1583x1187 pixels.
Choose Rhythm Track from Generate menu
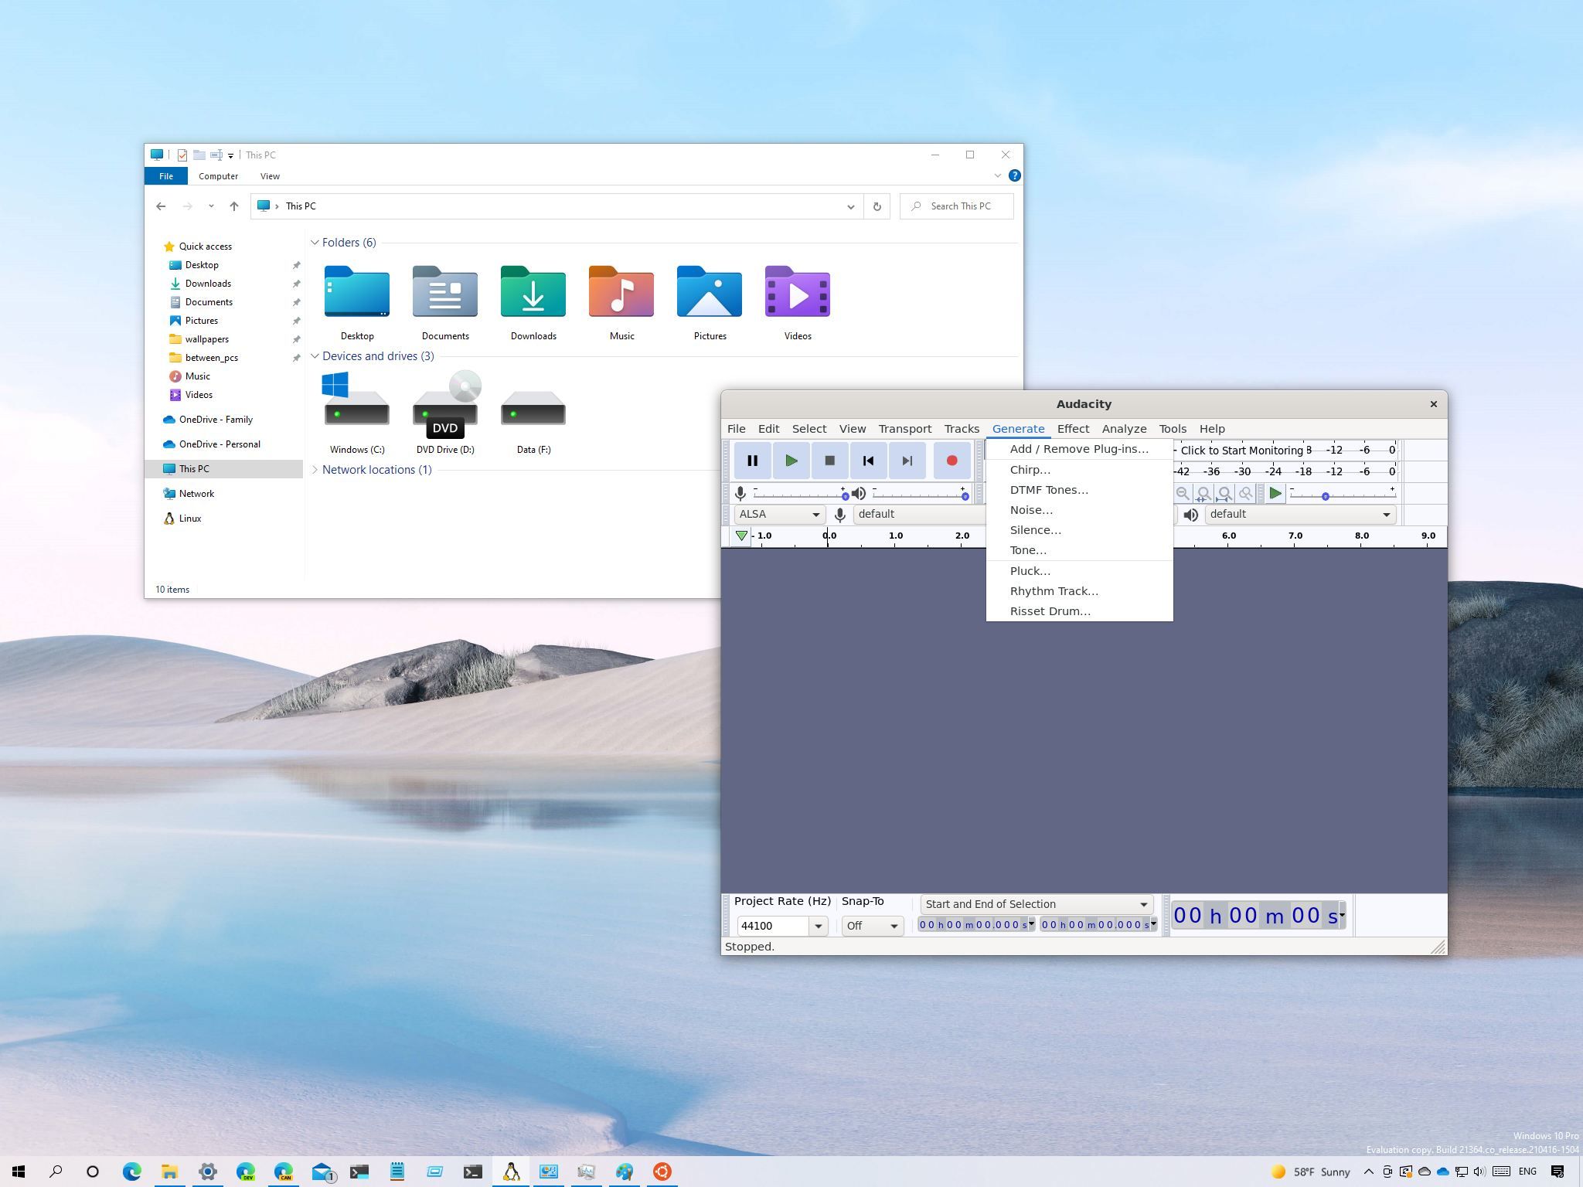[x=1054, y=590]
